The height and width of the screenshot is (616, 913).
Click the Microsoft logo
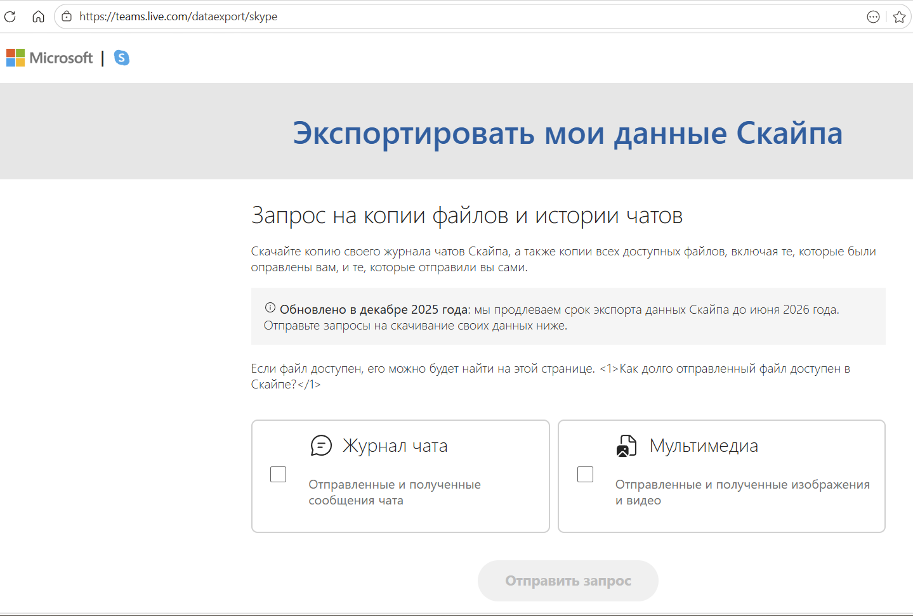(x=49, y=58)
